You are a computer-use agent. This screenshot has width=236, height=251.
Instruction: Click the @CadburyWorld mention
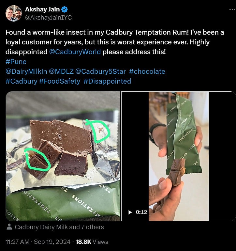click(x=75, y=52)
